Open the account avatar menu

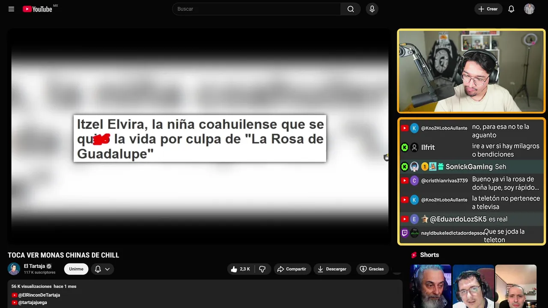click(529, 9)
